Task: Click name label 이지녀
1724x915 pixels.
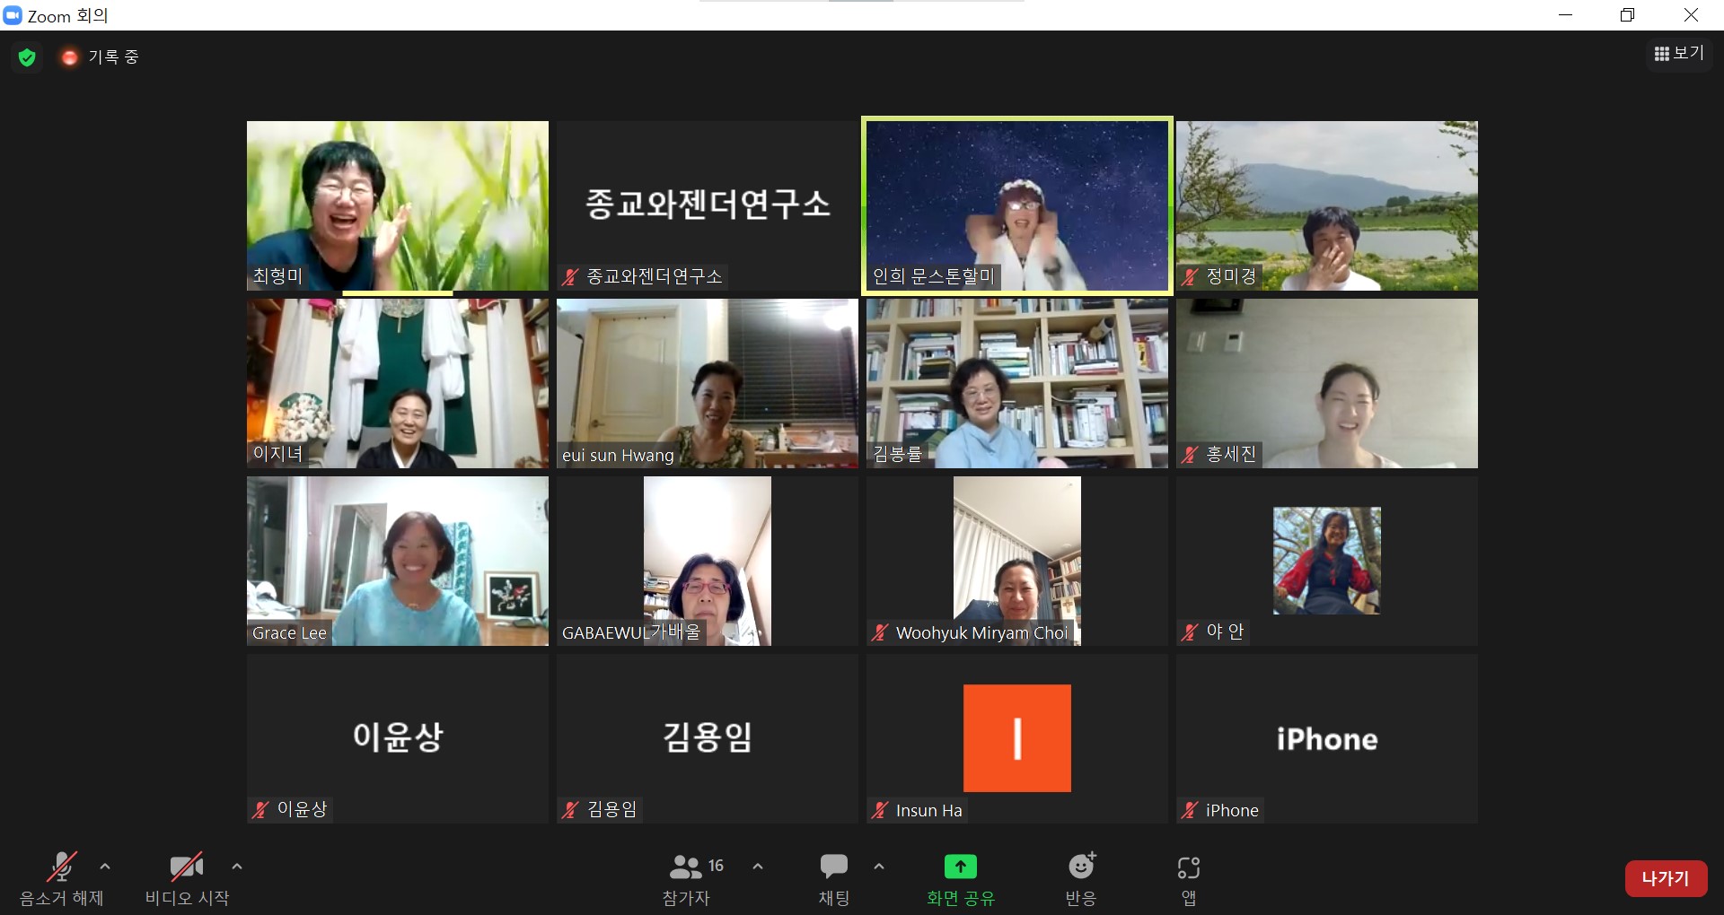Action: 277,454
